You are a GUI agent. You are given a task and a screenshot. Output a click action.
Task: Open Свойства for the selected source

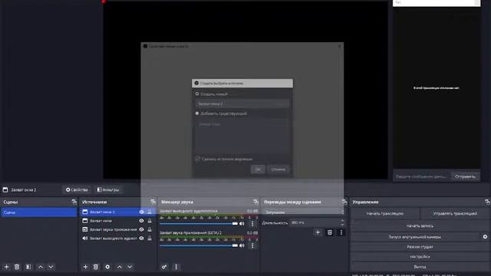(77, 189)
